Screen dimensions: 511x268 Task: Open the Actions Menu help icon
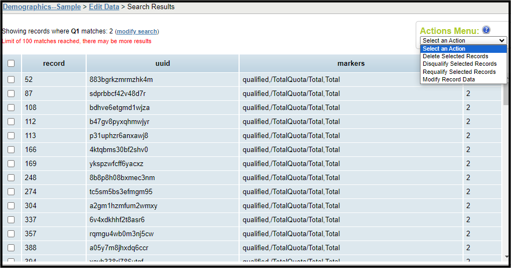coord(486,30)
